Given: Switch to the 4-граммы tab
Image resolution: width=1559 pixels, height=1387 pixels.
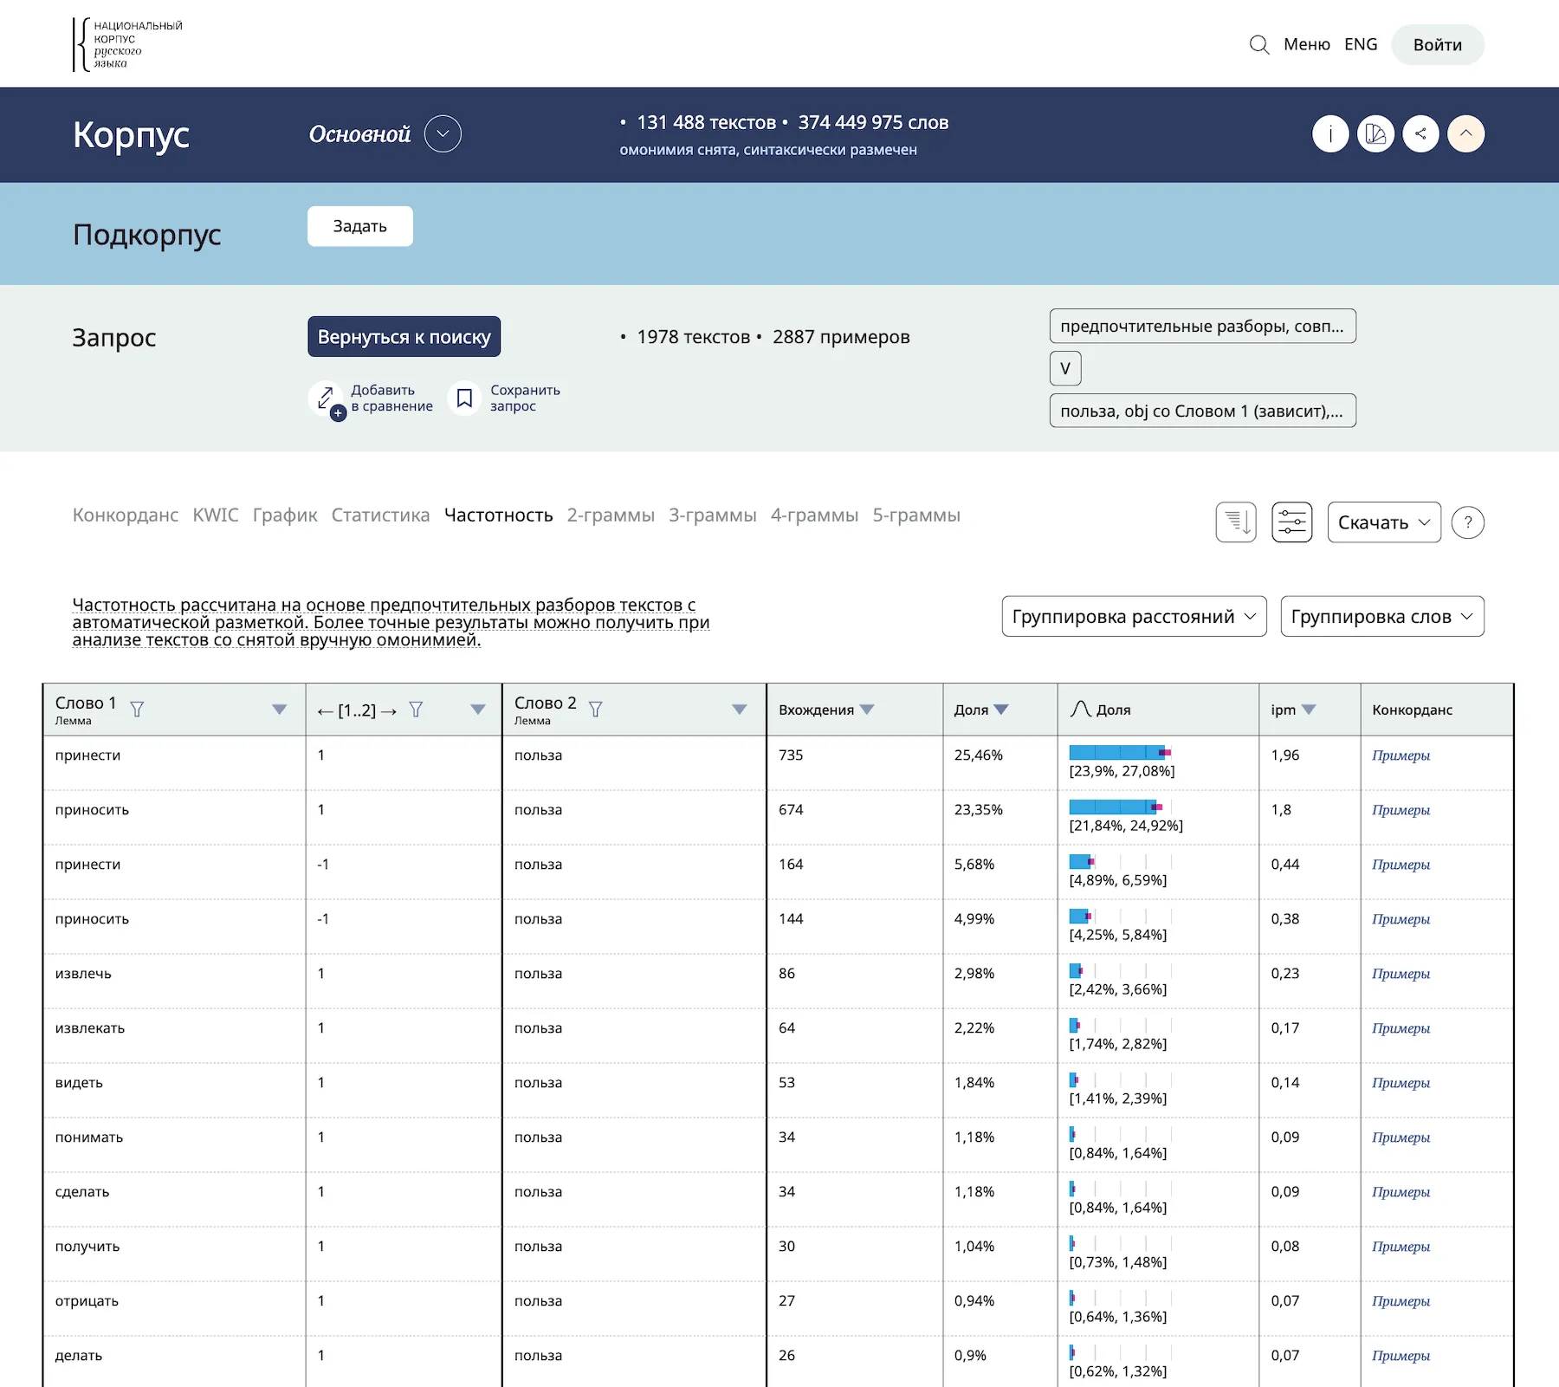Looking at the screenshot, I should pyautogui.click(x=815, y=515).
